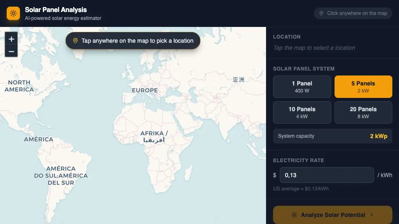Image resolution: width=399 pixels, height=224 pixels.
Task: Zoom in on the map
Action: point(11,39)
